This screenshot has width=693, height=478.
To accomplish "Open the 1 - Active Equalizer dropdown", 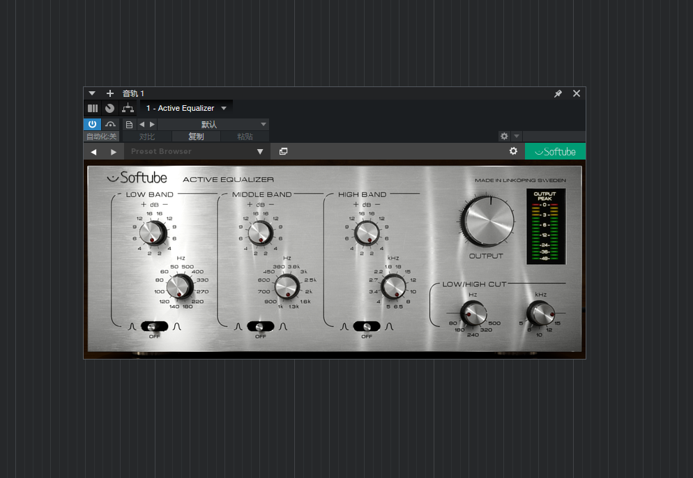I will click(186, 108).
